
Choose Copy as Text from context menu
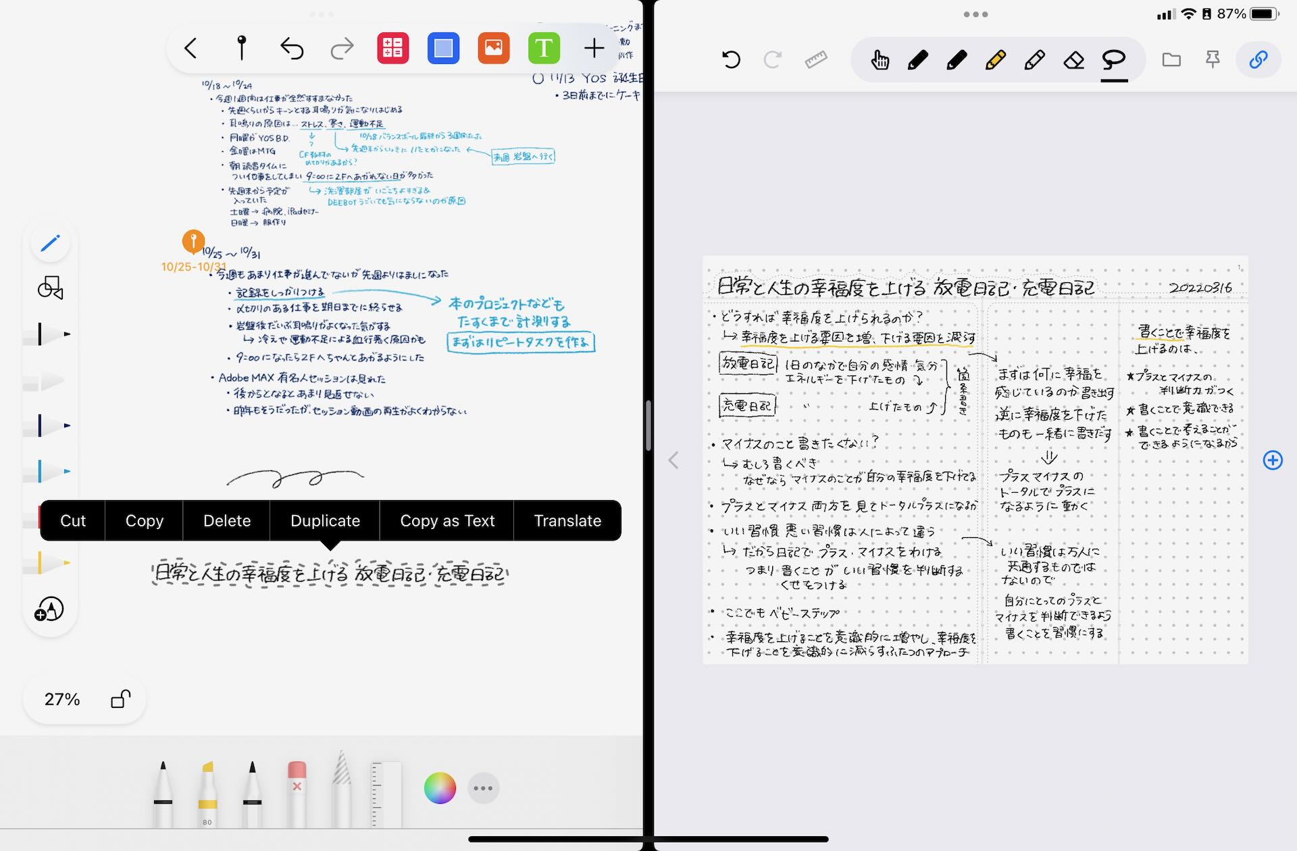tap(447, 520)
